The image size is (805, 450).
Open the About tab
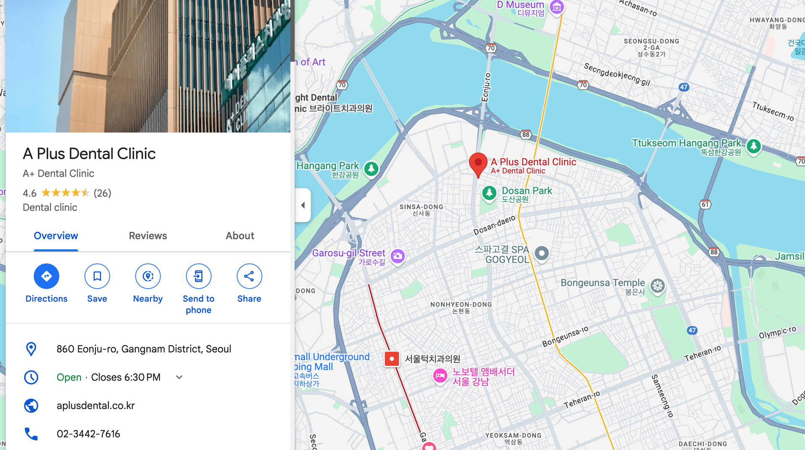click(240, 236)
